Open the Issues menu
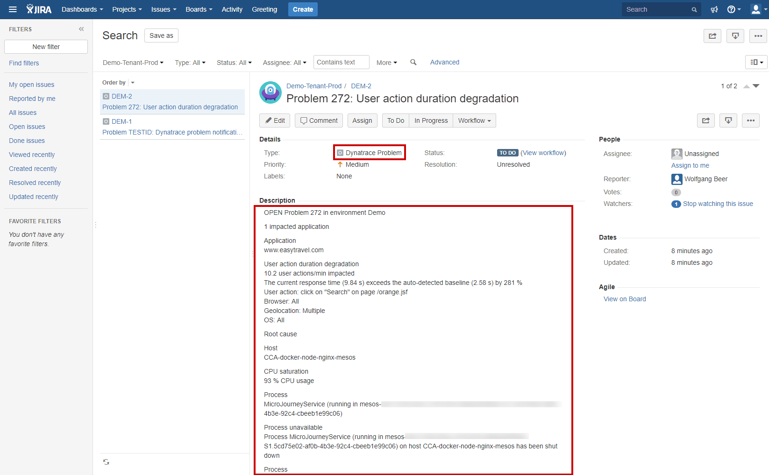This screenshot has width=769, height=475. [x=164, y=9]
